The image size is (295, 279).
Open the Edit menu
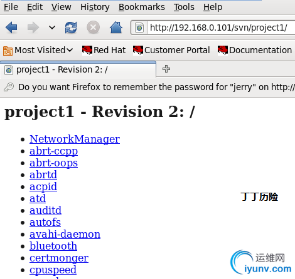tap(35, 7)
